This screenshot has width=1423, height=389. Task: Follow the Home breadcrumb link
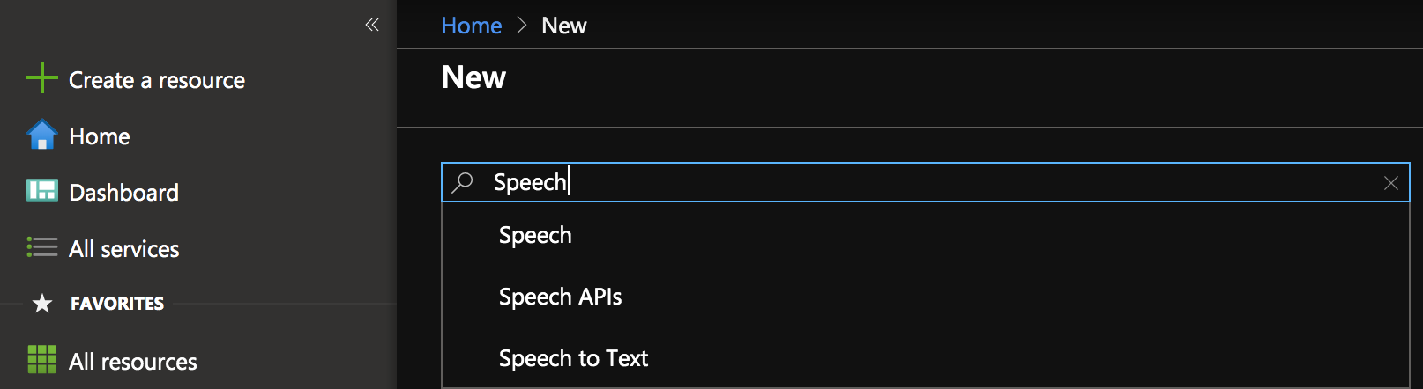pos(471,26)
